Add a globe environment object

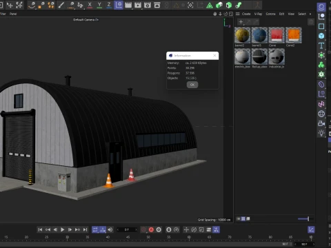click(x=321, y=114)
